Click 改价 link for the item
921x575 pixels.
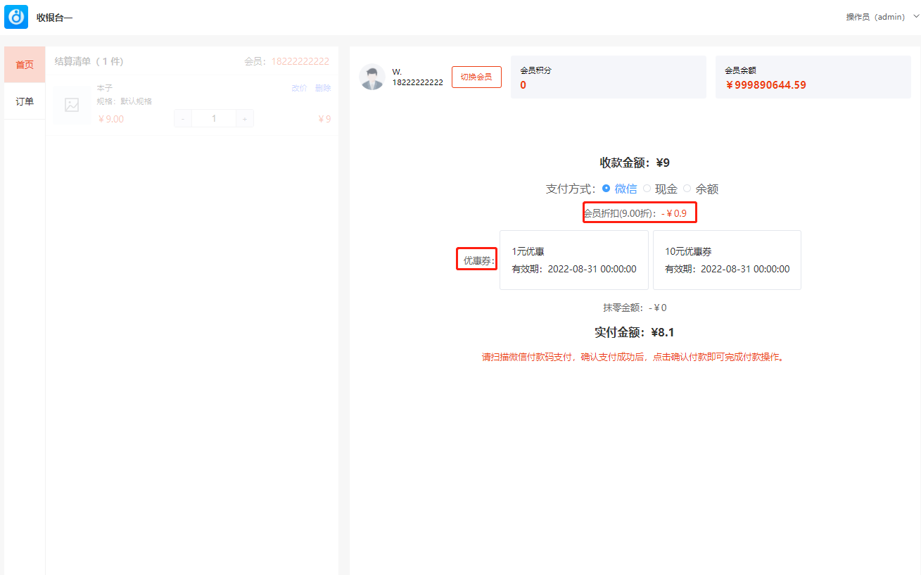(x=299, y=88)
